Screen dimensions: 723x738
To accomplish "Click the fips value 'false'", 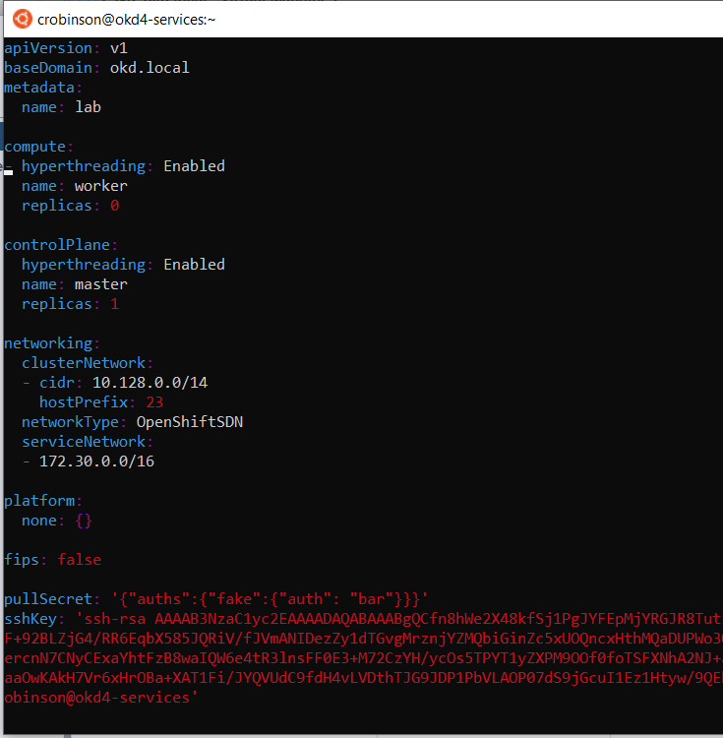I will [x=79, y=560].
